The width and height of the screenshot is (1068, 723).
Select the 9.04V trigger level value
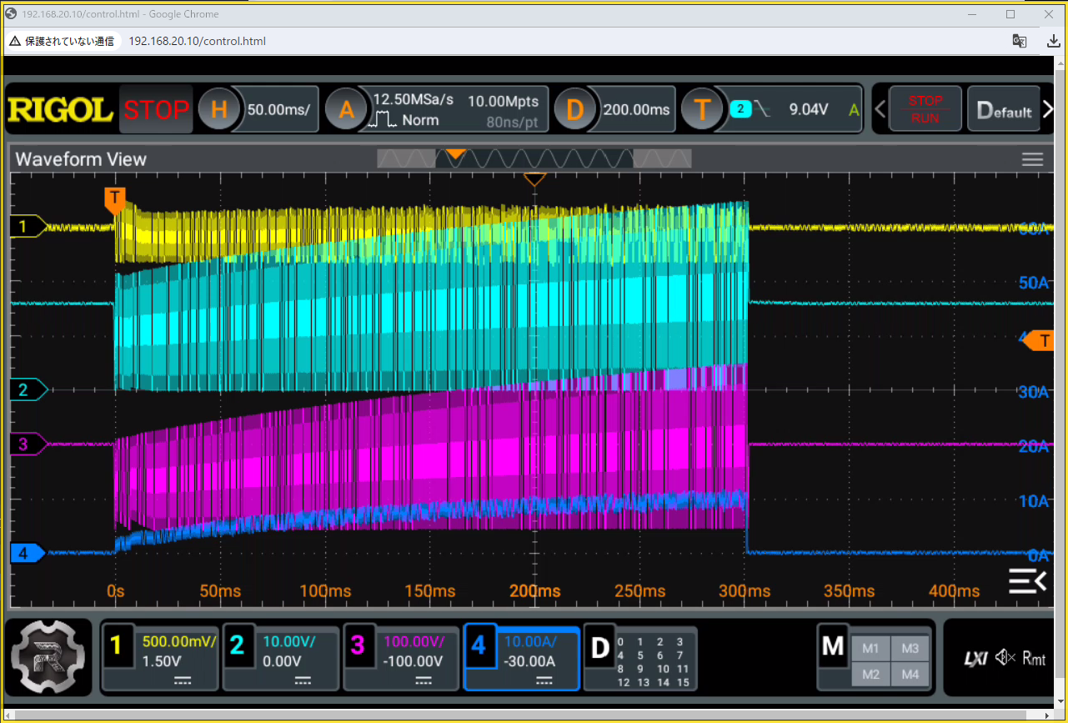(809, 109)
